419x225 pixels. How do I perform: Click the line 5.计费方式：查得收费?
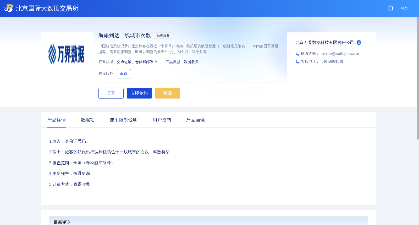coord(70,184)
